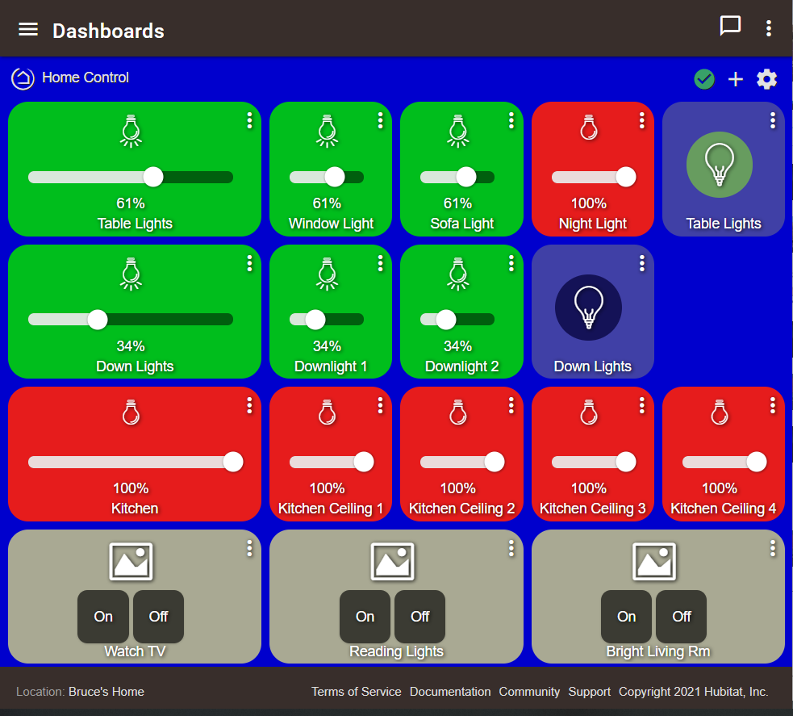Open the hamburger navigation menu

coord(28,30)
